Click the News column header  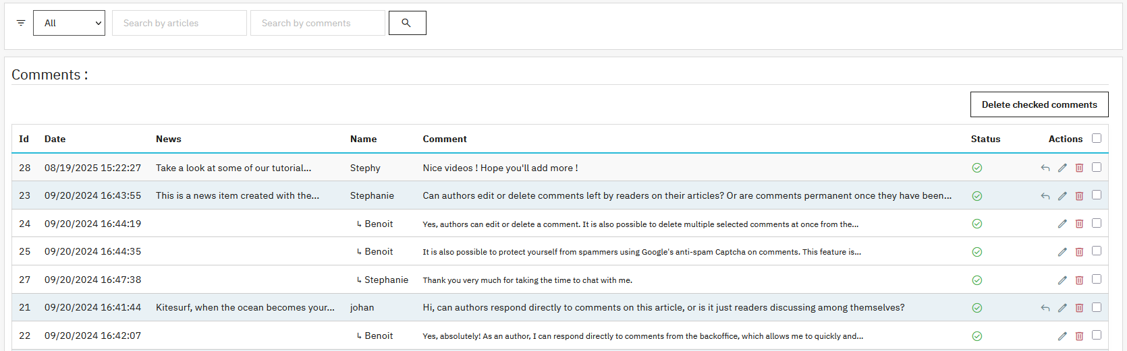169,139
